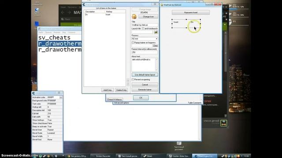Open the Process dropdown list
Viewport: 282px width, 158px height.
coord(156,39)
